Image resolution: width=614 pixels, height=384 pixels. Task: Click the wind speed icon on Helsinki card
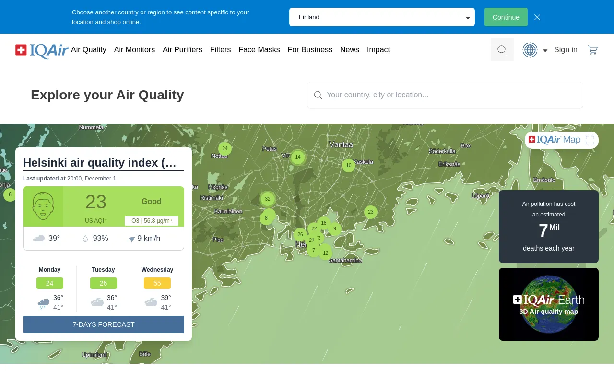[x=131, y=239]
